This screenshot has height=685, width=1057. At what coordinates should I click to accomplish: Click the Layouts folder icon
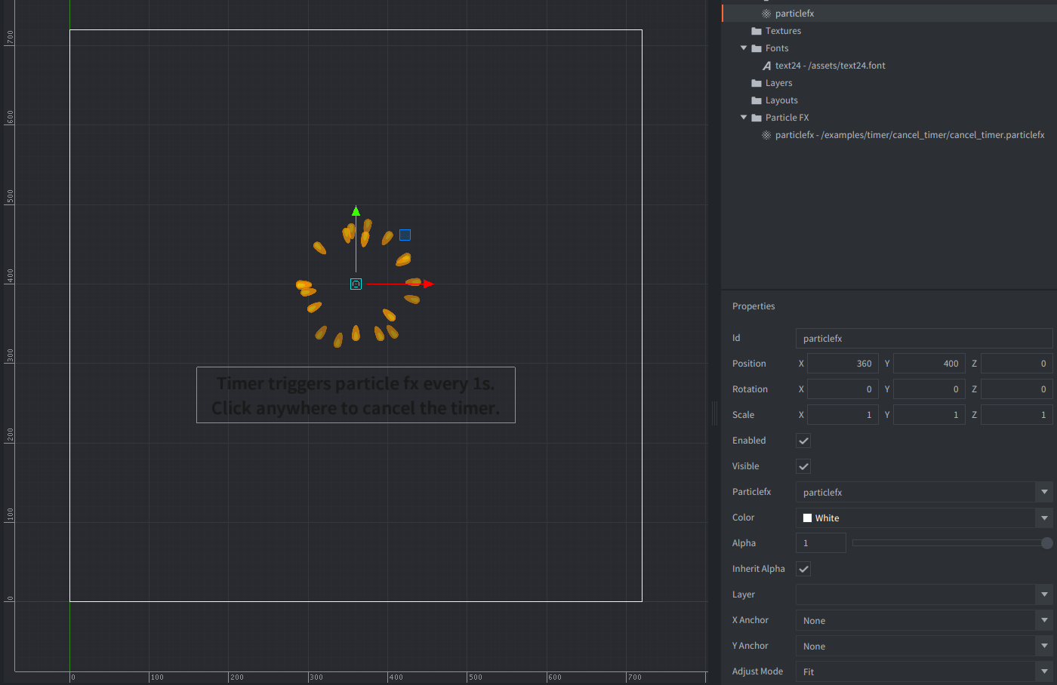(757, 100)
